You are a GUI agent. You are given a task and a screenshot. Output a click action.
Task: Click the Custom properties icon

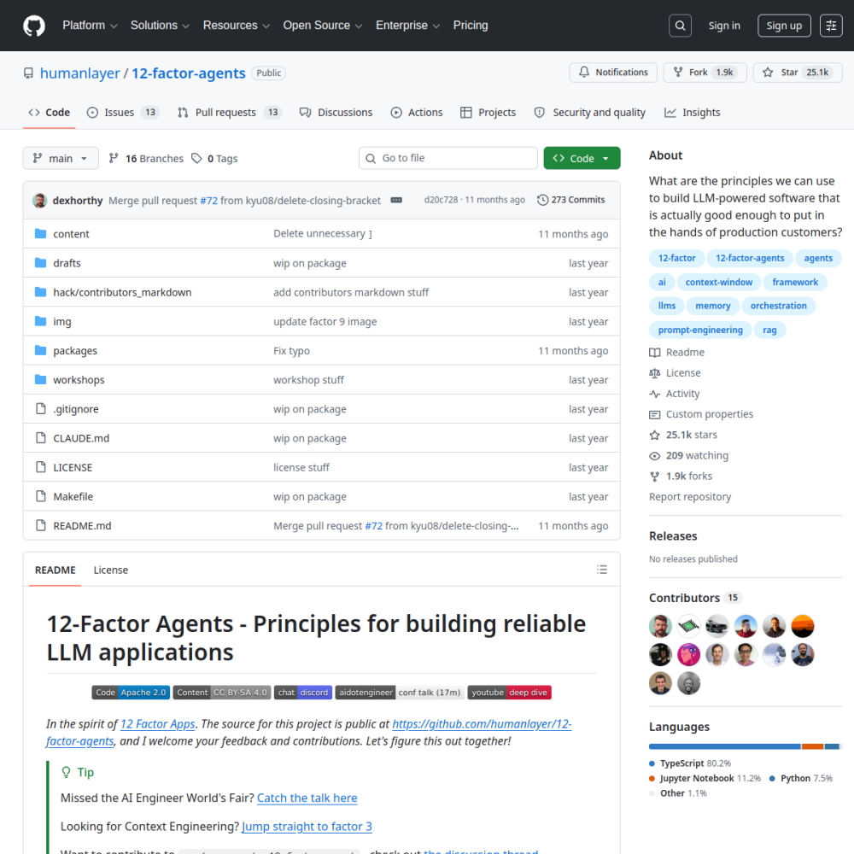tap(655, 414)
